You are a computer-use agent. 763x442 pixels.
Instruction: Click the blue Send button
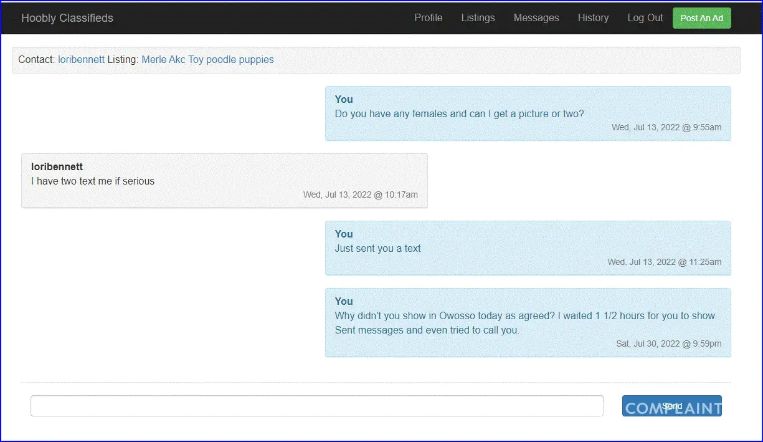click(x=671, y=406)
